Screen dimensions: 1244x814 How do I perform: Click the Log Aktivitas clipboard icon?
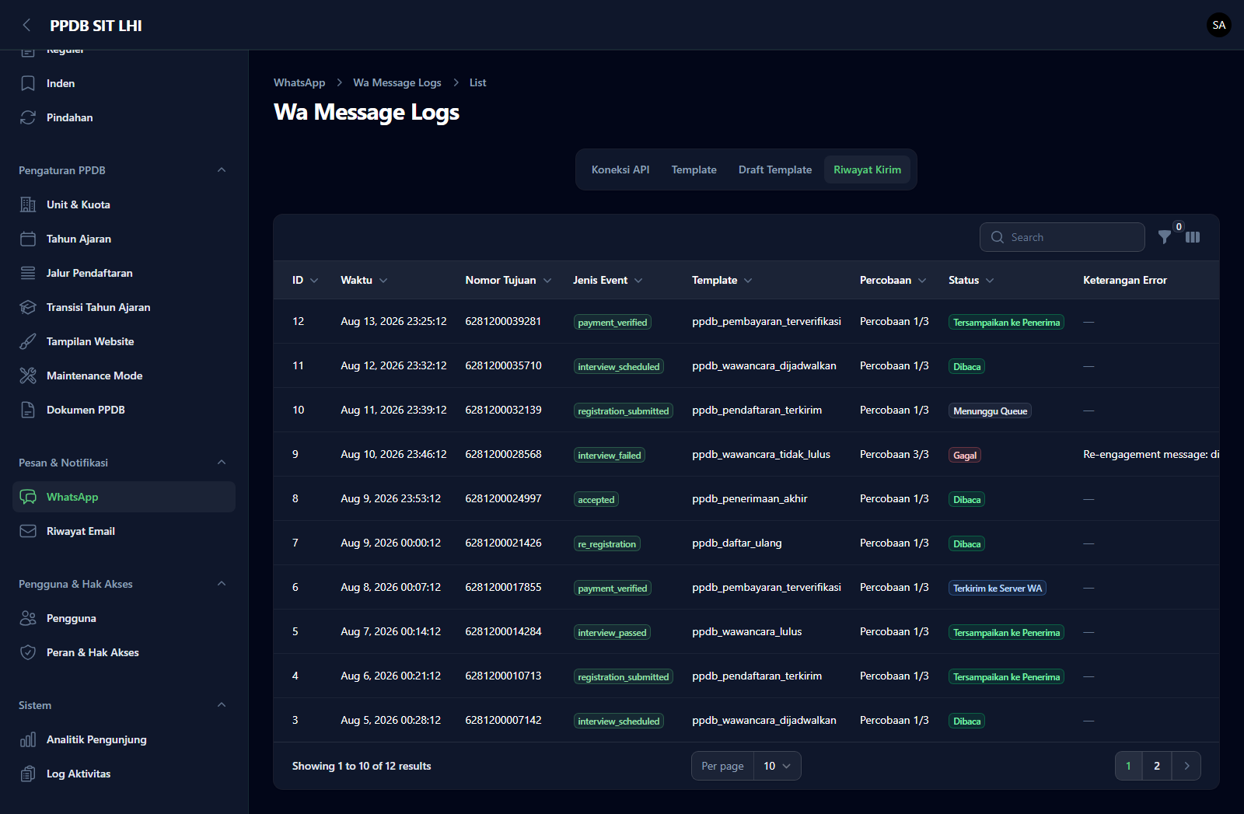coord(28,774)
